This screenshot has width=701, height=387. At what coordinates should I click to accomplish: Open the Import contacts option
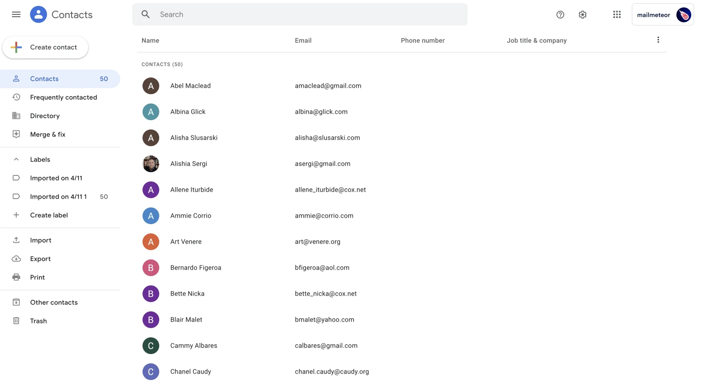(x=16, y=240)
